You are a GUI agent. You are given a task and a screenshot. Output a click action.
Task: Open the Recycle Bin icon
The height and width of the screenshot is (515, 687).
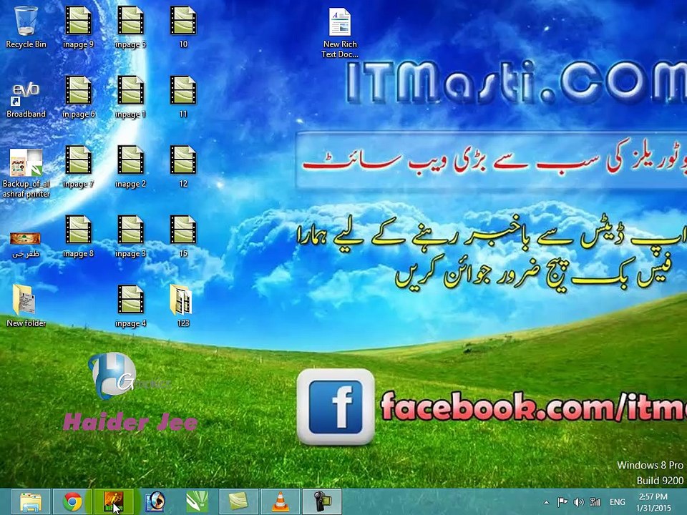[x=26, y=26]
